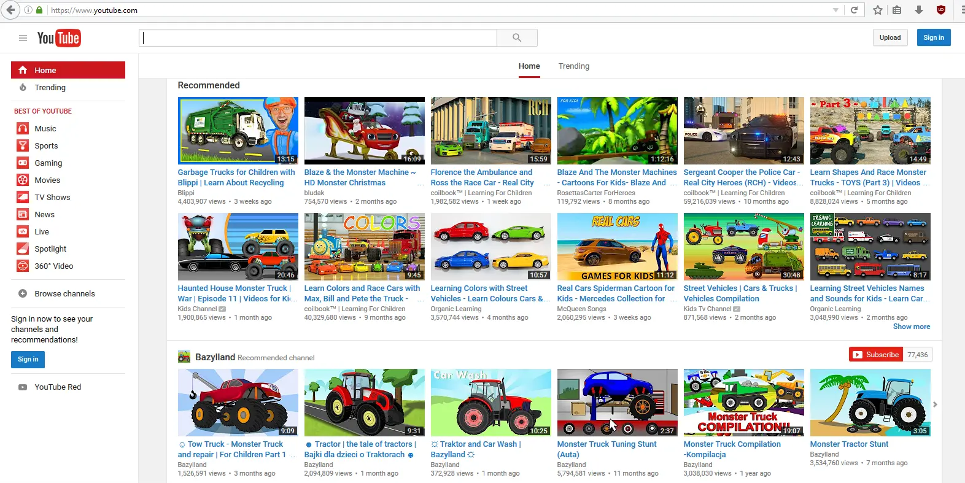Image resolution: width=965 pixels, height=483 pixels.
Task: Reload the page using the refresh icon
Action: coord(854,10)
